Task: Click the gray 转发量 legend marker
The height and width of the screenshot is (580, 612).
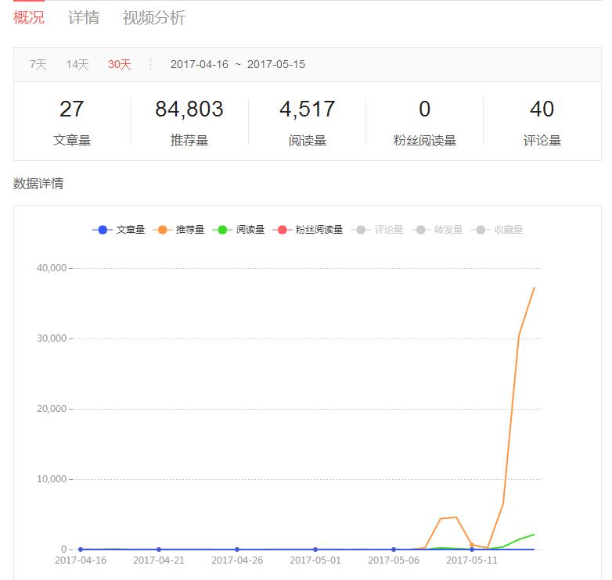Action: (x=421, y=230)
